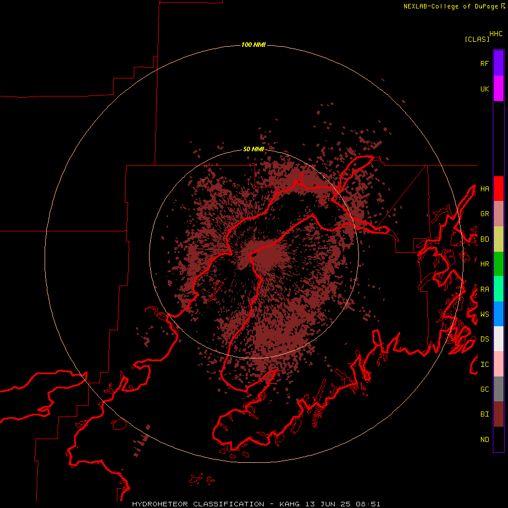The image size is (508, 508).
Task: Click the WS blue legend swatch
Action: tap(498, 314)
